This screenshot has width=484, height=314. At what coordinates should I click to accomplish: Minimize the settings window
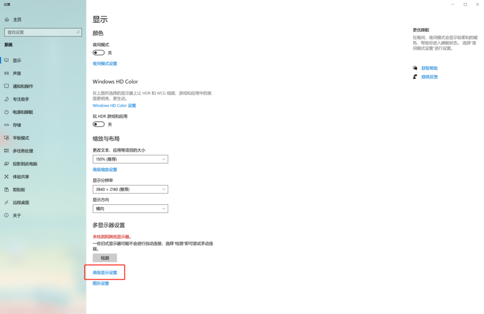point(453,4)
